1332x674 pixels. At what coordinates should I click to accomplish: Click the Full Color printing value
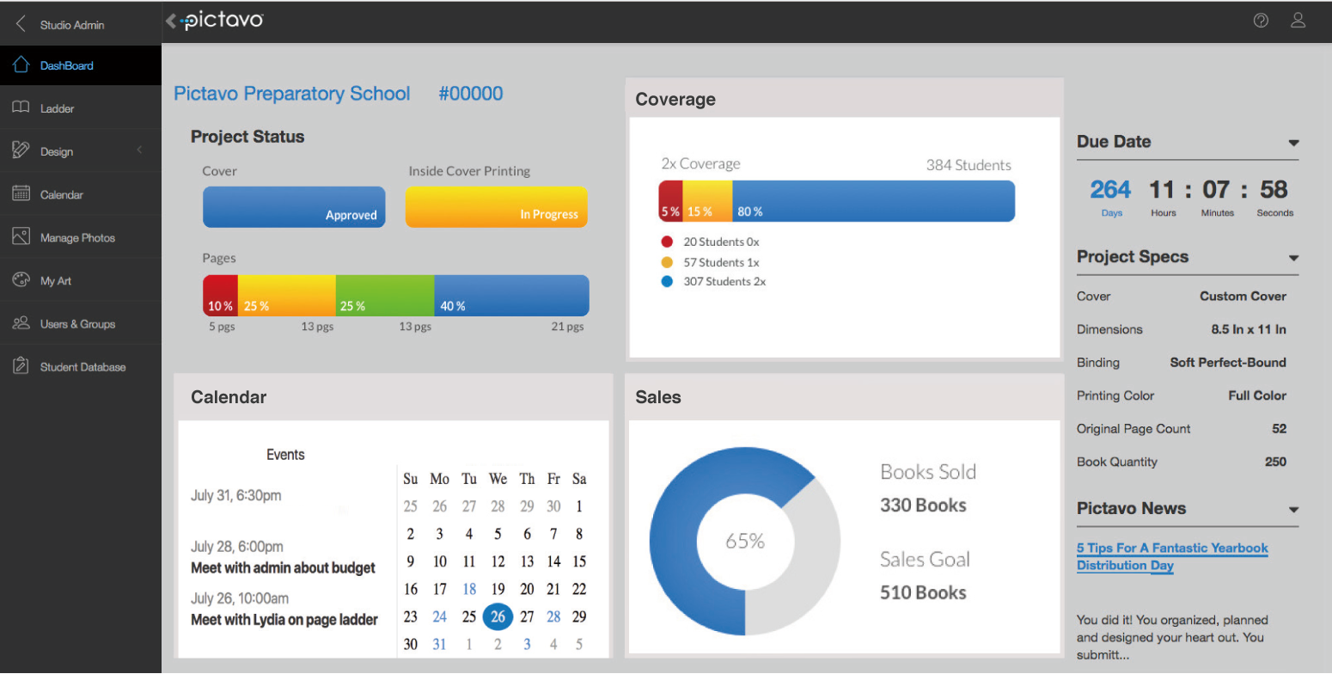tap(1257, 395)
